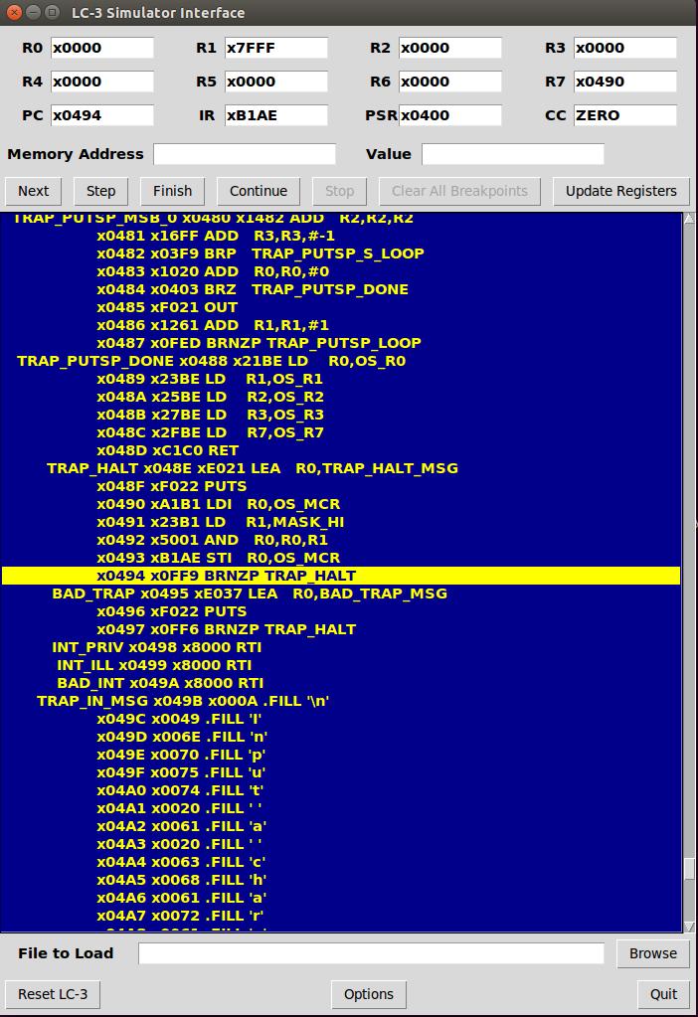Click the scrollbar up arrow
This screenshot has height=1017, width=698.
(690, 219)
